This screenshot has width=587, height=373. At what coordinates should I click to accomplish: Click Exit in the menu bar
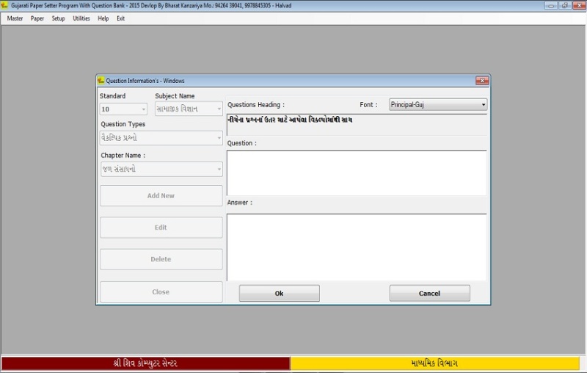click(120, 18)
